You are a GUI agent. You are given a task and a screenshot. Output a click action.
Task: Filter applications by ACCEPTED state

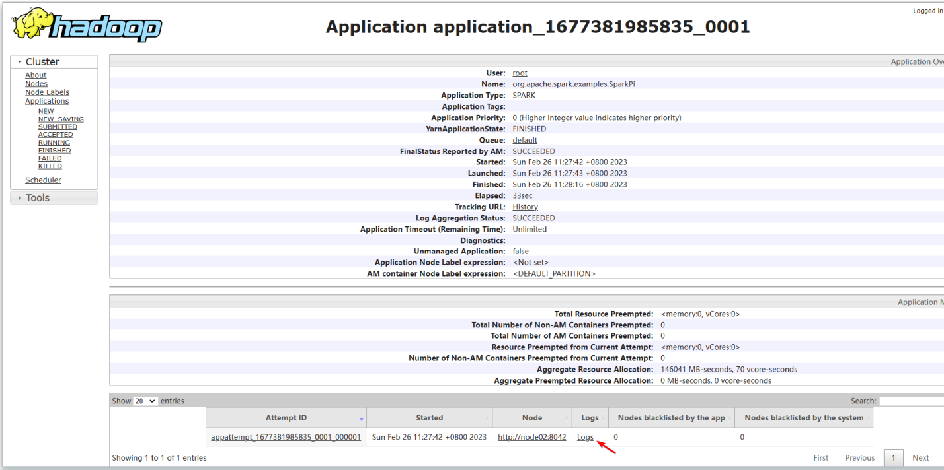56,135
